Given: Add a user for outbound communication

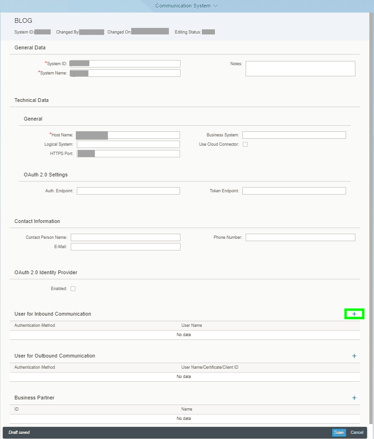Looking at the screenshot, I should tap(354, 356).
